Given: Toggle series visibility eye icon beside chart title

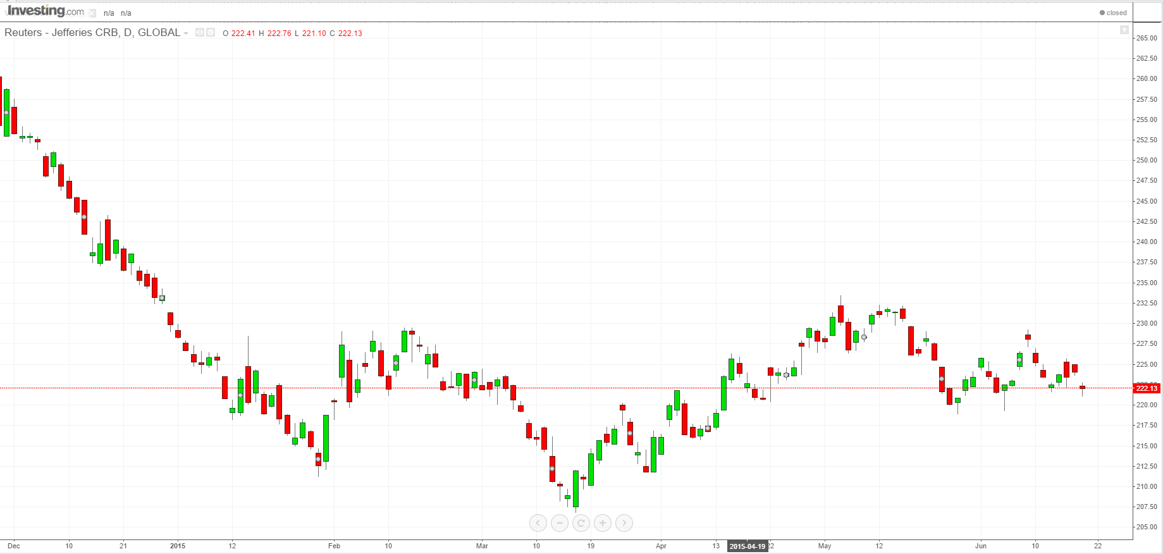Looking at the screenshot, I should 200,32.
